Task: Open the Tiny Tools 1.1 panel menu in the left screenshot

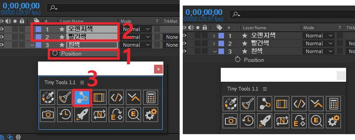Action: pyautogui.click(x=82, y=82)
